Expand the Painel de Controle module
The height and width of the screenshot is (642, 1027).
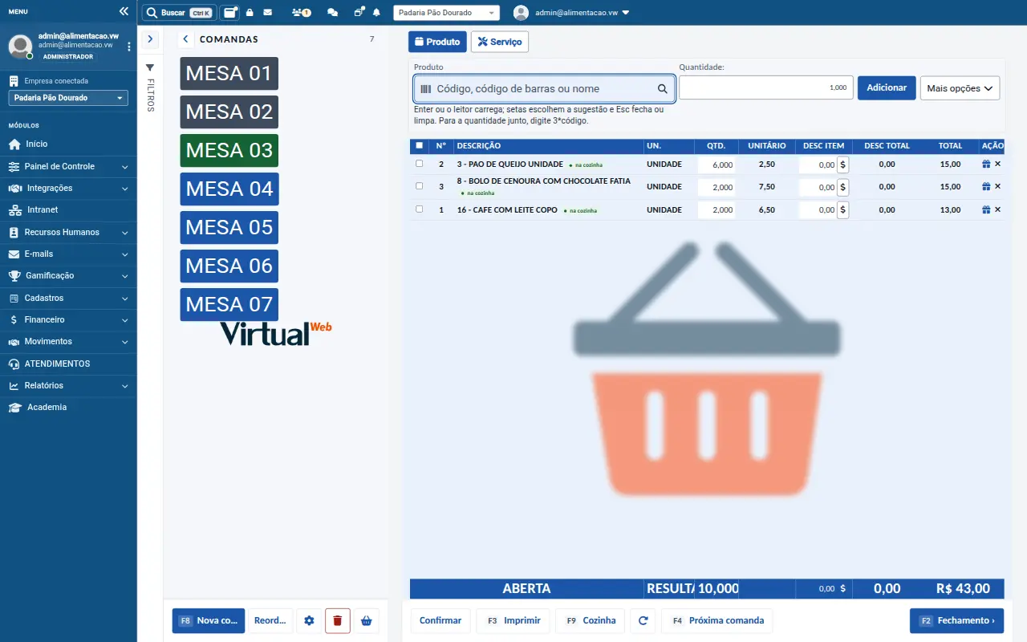68,166
